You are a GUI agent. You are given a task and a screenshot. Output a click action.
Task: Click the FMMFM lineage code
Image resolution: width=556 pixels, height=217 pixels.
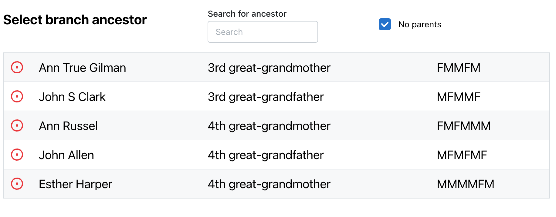pos(458,68)
